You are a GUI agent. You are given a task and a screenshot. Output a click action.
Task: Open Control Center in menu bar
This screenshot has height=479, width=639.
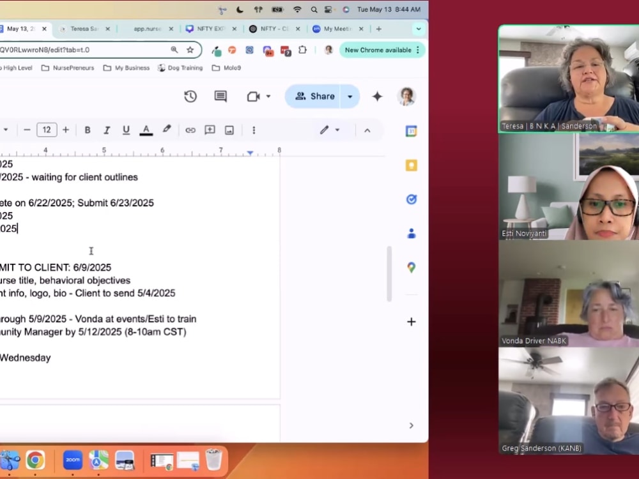tap(328, 10)
